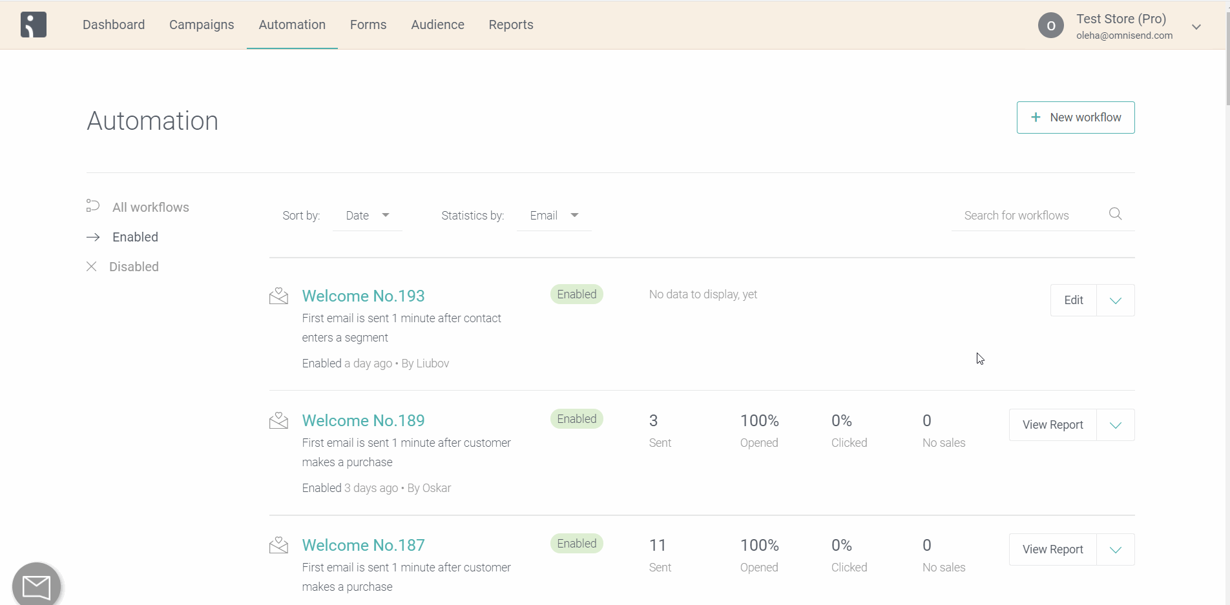Open the Welcome No.187 link
1230x605 pixels.
pyautogui.click(x=363, y=545)
